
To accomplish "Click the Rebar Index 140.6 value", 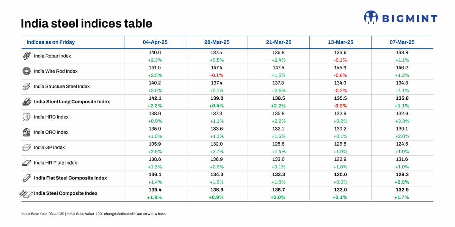I will 155,53.
